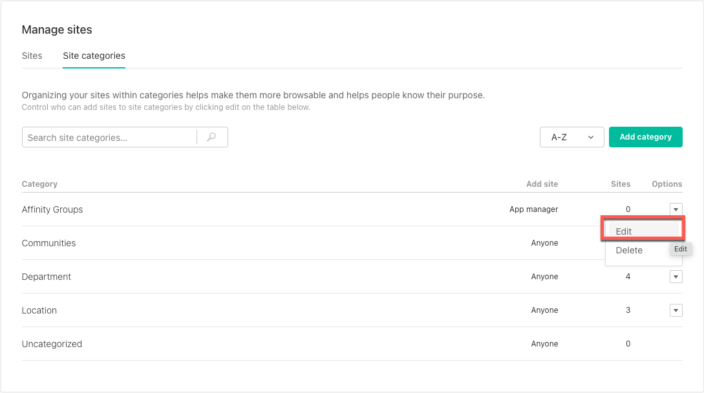Expand the Location row options dropdown
This screenshot has height=393, width=704.
pyautogui.click(x=676, y=310)
